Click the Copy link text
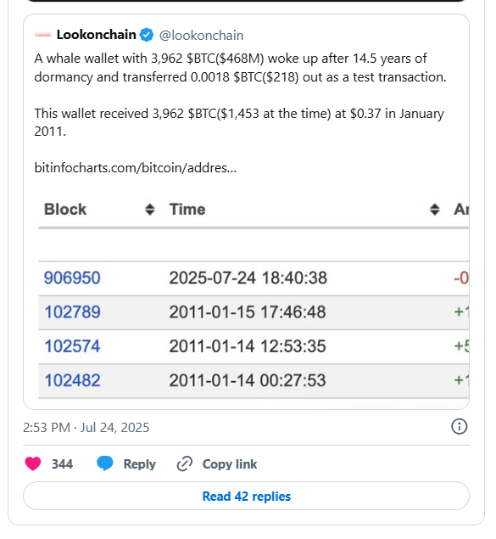The width and height of the screenshot is (496, 539). [x=230, y=464]
